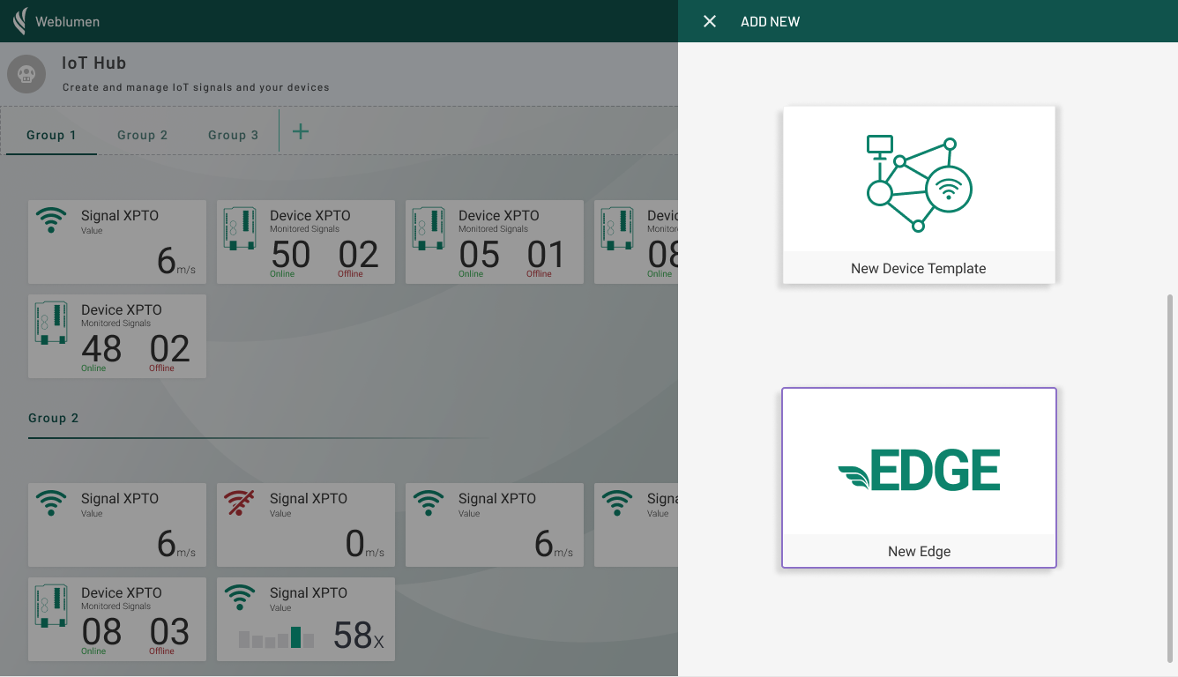Add a new group with the plus icon
This screenshot has width=1178, height=677.
tap(301, 131)
